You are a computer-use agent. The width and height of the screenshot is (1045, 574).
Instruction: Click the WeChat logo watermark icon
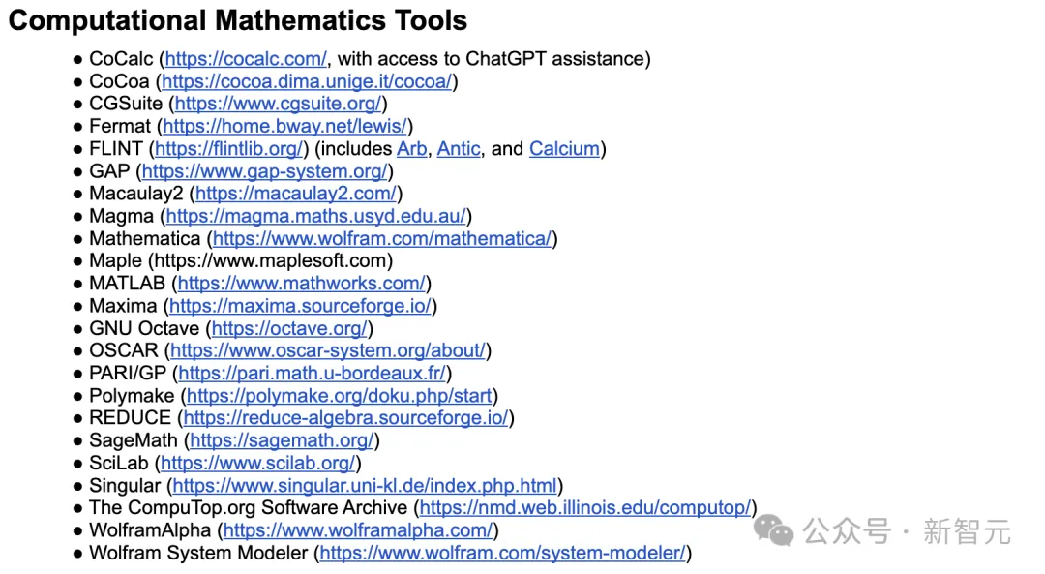pyautogui.click(x=774, y=530)
